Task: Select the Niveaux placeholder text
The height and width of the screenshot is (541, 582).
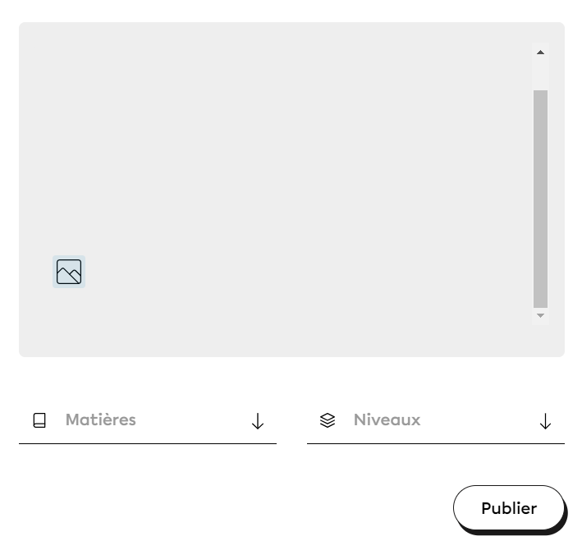Action: tap(387, 420)
